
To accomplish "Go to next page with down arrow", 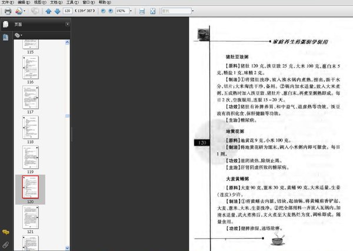I will [x=58, y=11].
